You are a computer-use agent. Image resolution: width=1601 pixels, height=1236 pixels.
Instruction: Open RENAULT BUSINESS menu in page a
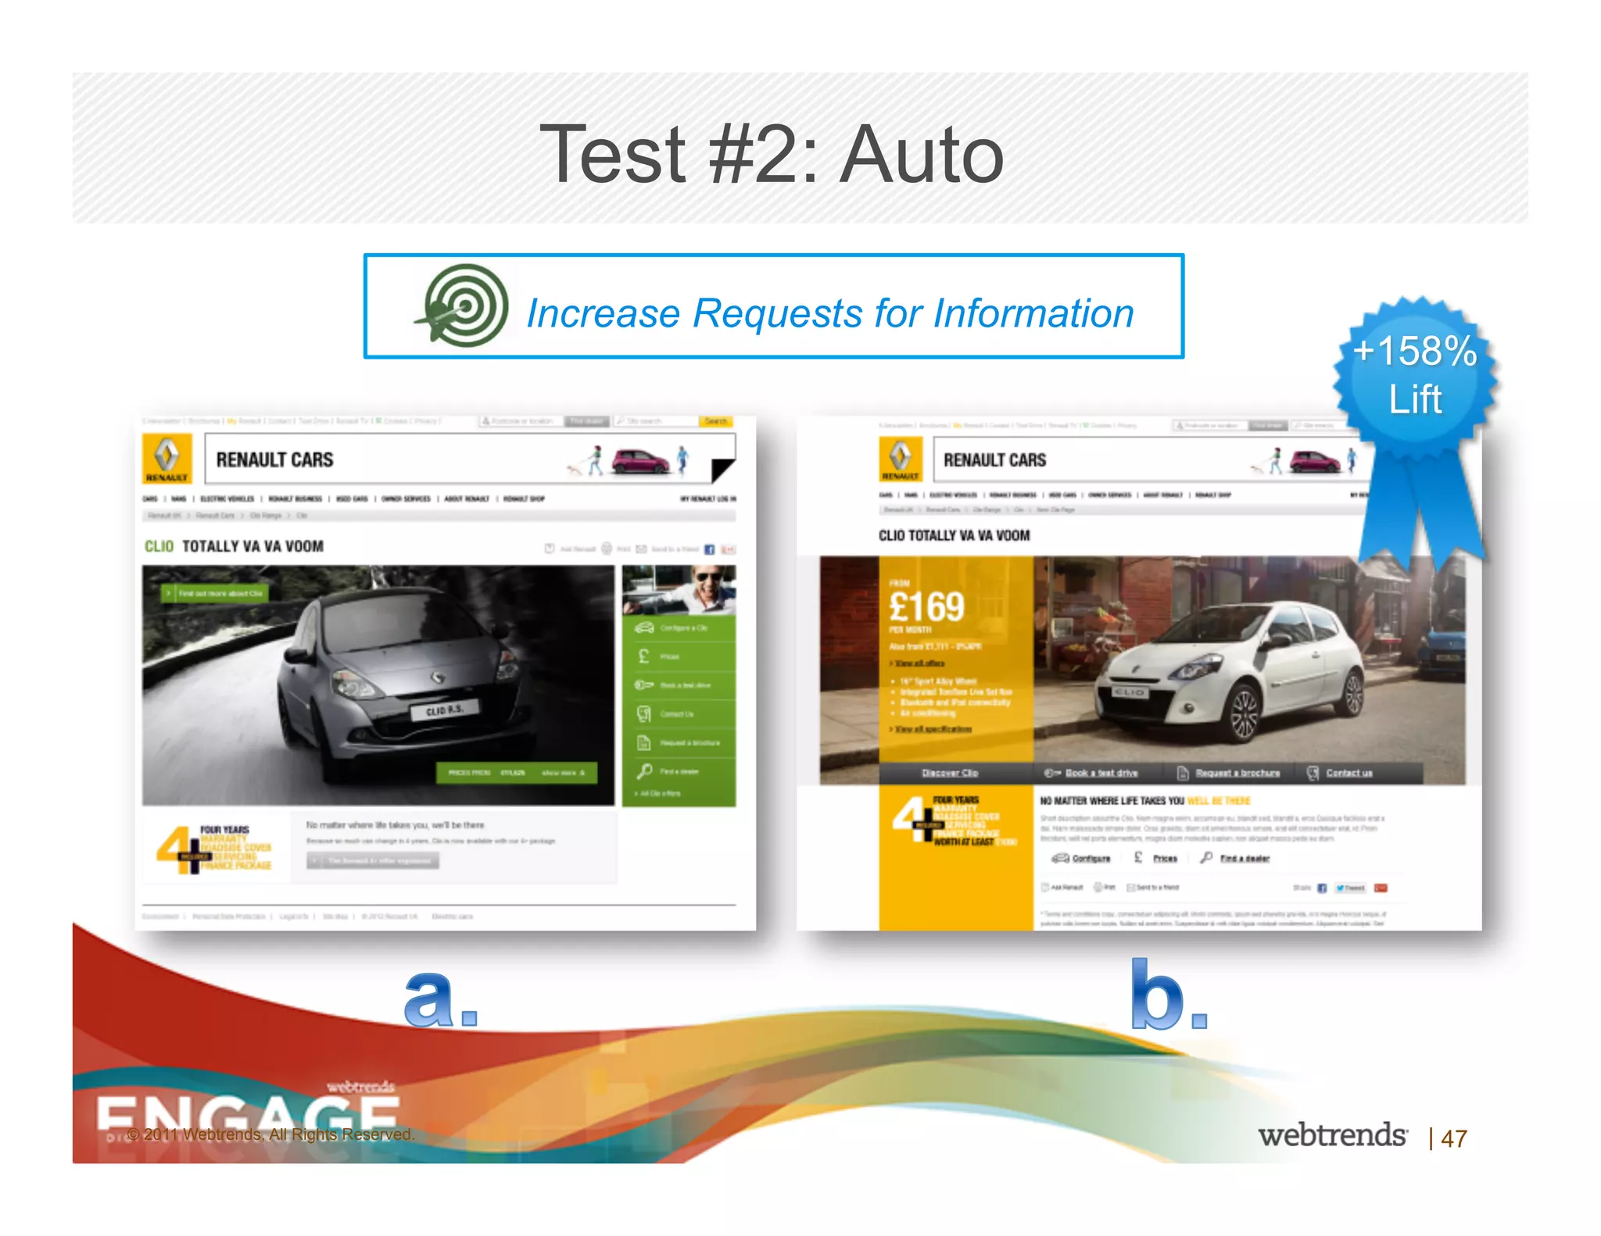(295, 498)
